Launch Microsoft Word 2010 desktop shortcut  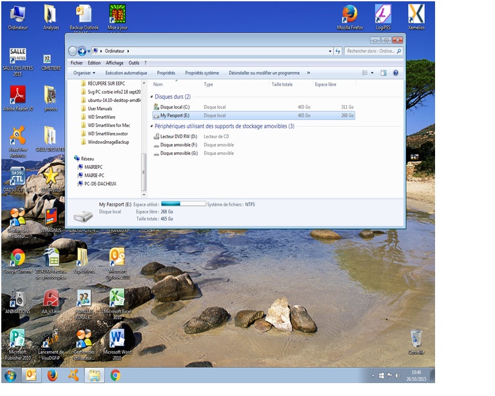coord(117,345)
